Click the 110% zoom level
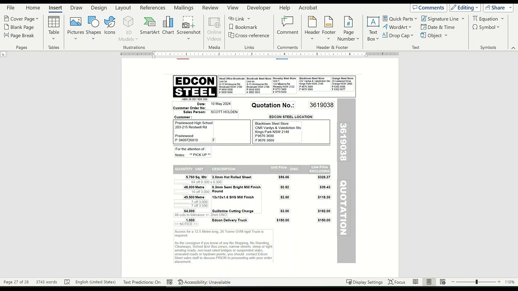 tap(509, 282)
